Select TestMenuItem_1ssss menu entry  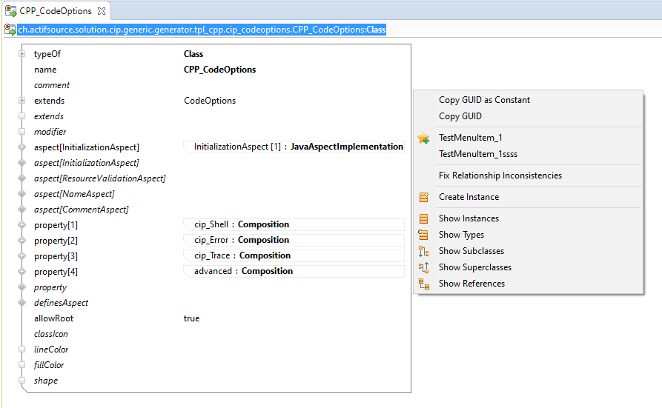478,153
